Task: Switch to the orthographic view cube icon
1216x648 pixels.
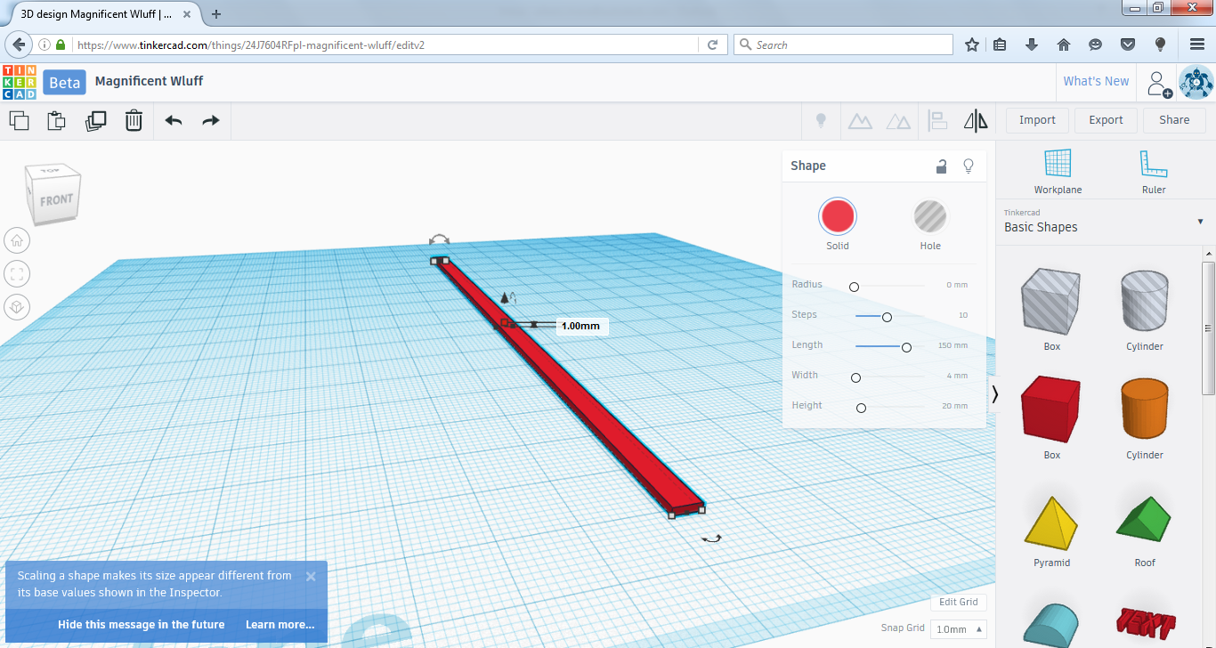Action: click(x=16, y=307)
